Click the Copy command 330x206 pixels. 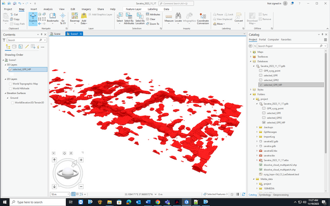click(x=15, y=19)
